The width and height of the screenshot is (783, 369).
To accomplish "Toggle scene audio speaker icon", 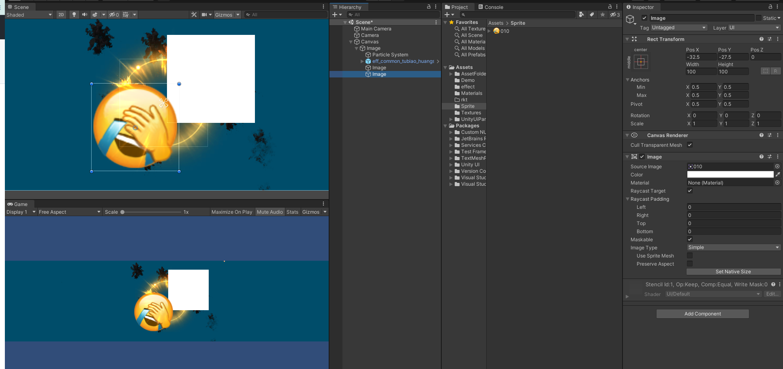I will point(84,15).
